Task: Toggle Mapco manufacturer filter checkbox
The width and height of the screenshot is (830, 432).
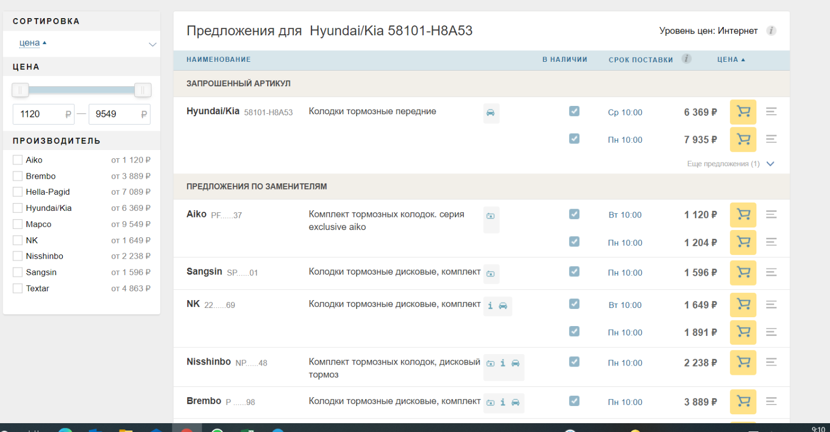Action: [18, 224]
